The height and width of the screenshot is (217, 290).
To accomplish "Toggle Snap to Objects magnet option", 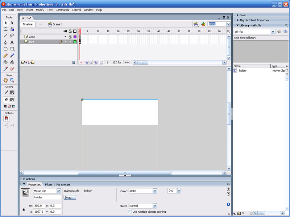I will point(6,119).
